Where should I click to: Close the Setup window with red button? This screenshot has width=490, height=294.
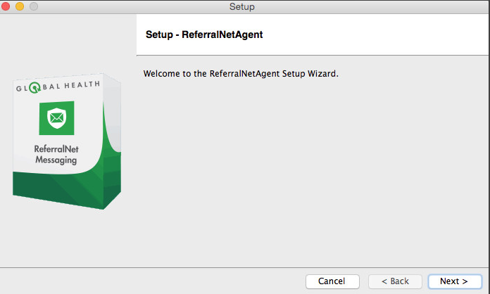click(6, 6)
